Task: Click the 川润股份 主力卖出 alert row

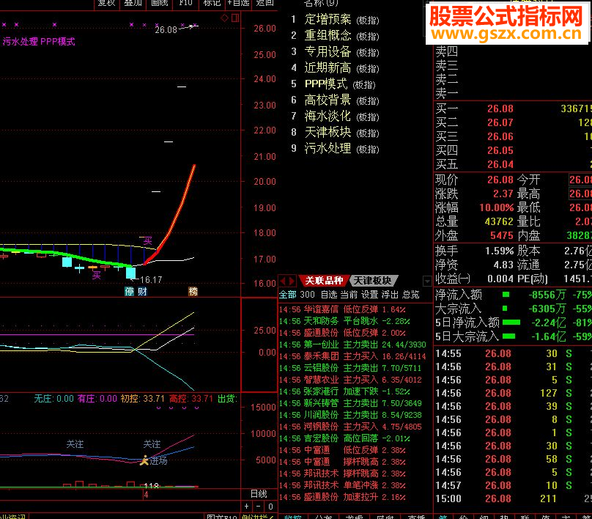Action: pyautogui.click(x=350, y=415)
